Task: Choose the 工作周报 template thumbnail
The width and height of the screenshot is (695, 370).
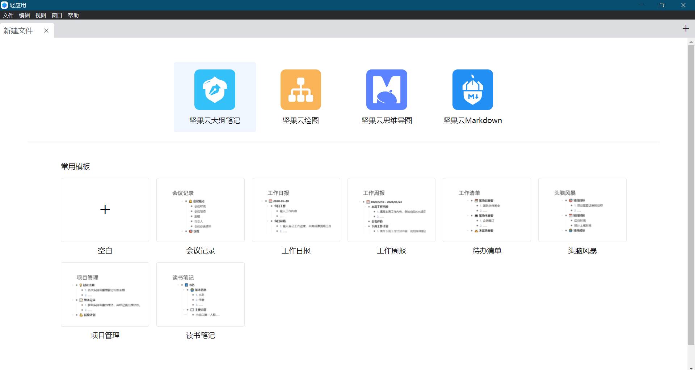Action: [391, 210]
